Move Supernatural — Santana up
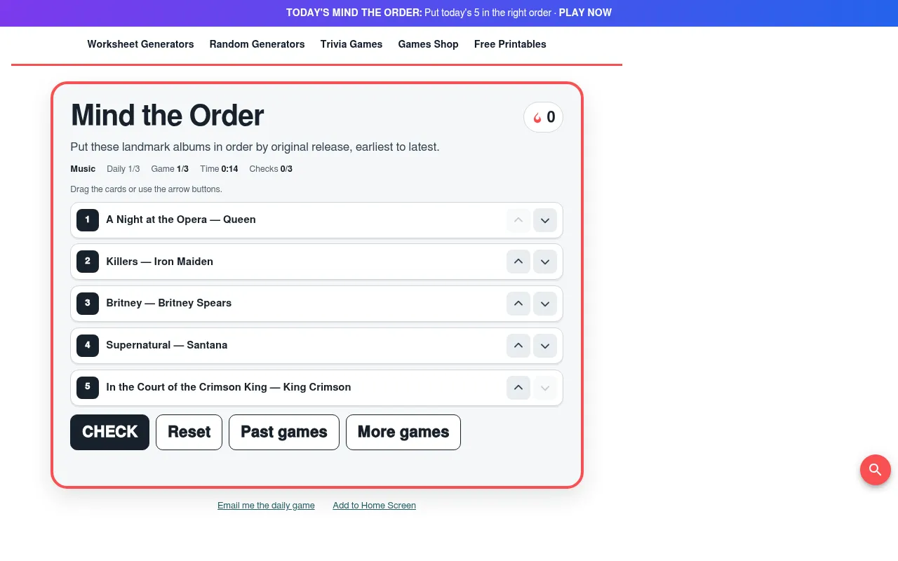Screen dimensions: 898x561 [518, 346]
